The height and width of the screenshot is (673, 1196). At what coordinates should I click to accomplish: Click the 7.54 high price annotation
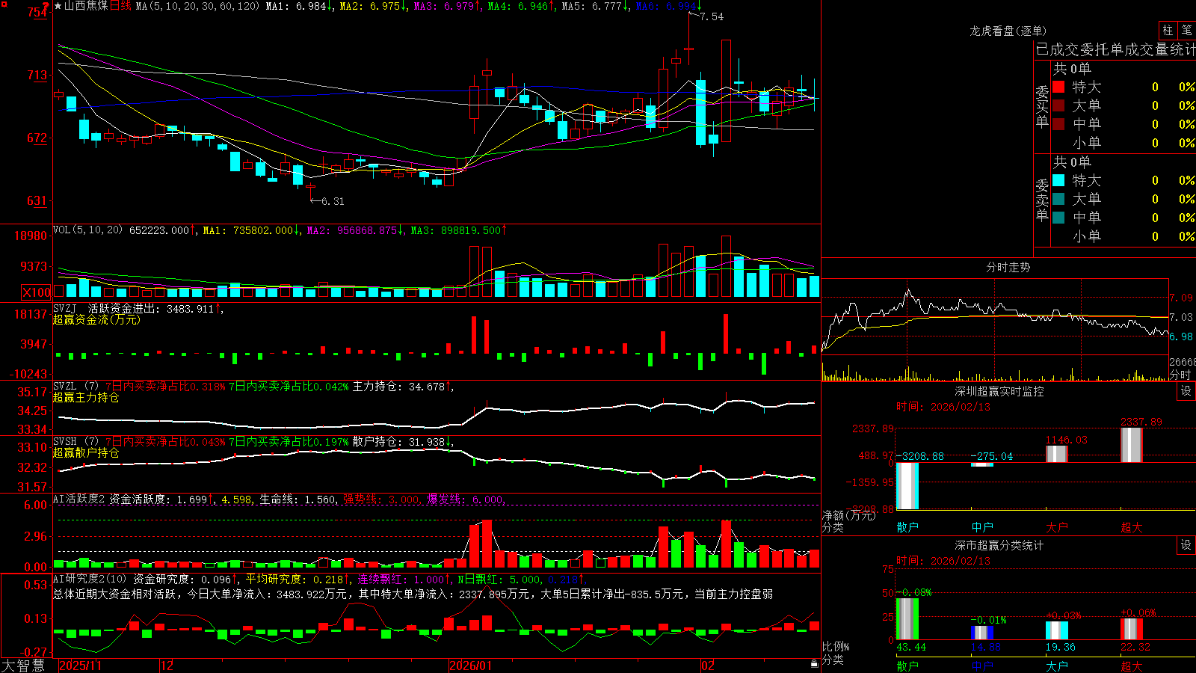(x=712, y=16)
